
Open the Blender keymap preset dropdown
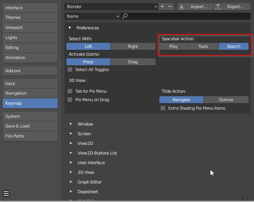(111, 7)
